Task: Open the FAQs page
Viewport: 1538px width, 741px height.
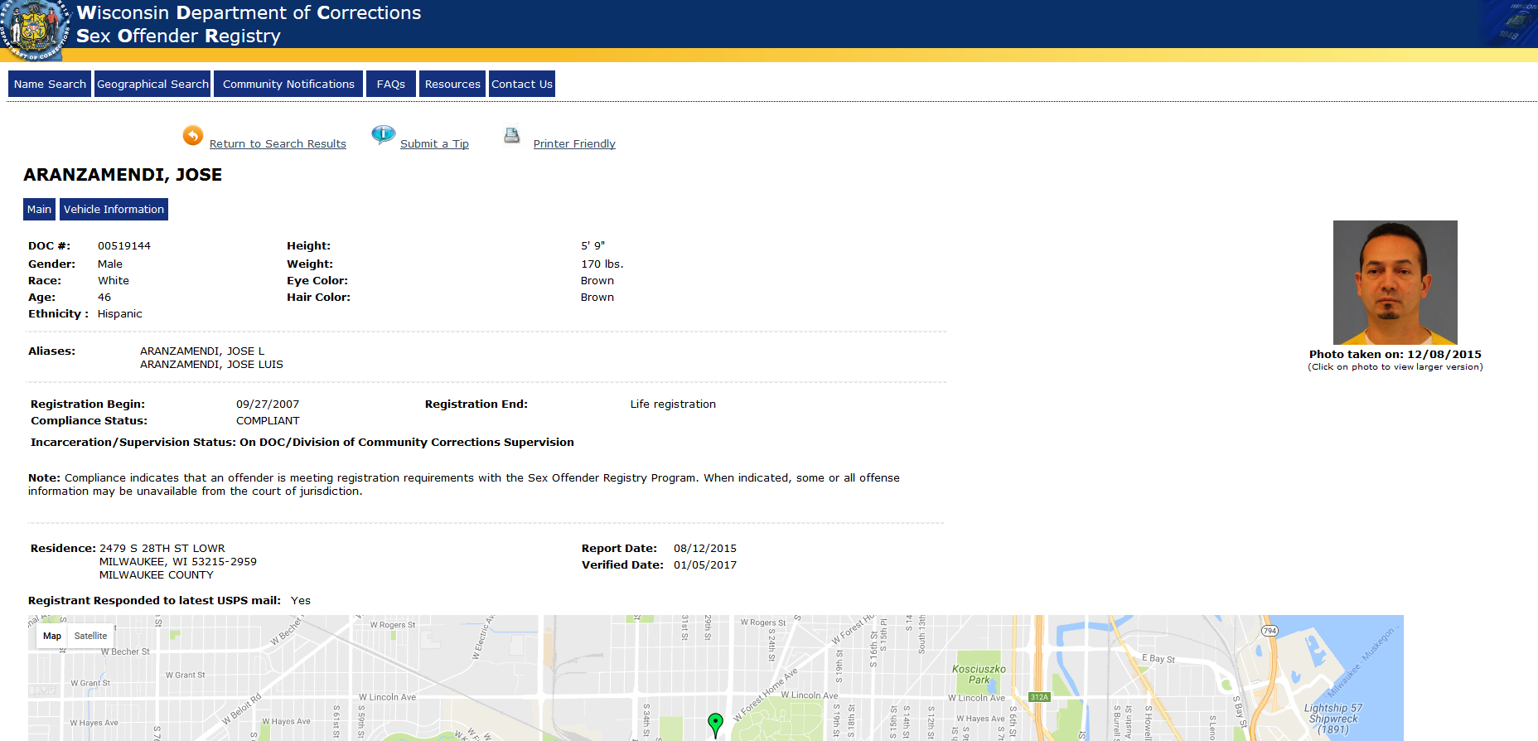Action: (390, 85)
